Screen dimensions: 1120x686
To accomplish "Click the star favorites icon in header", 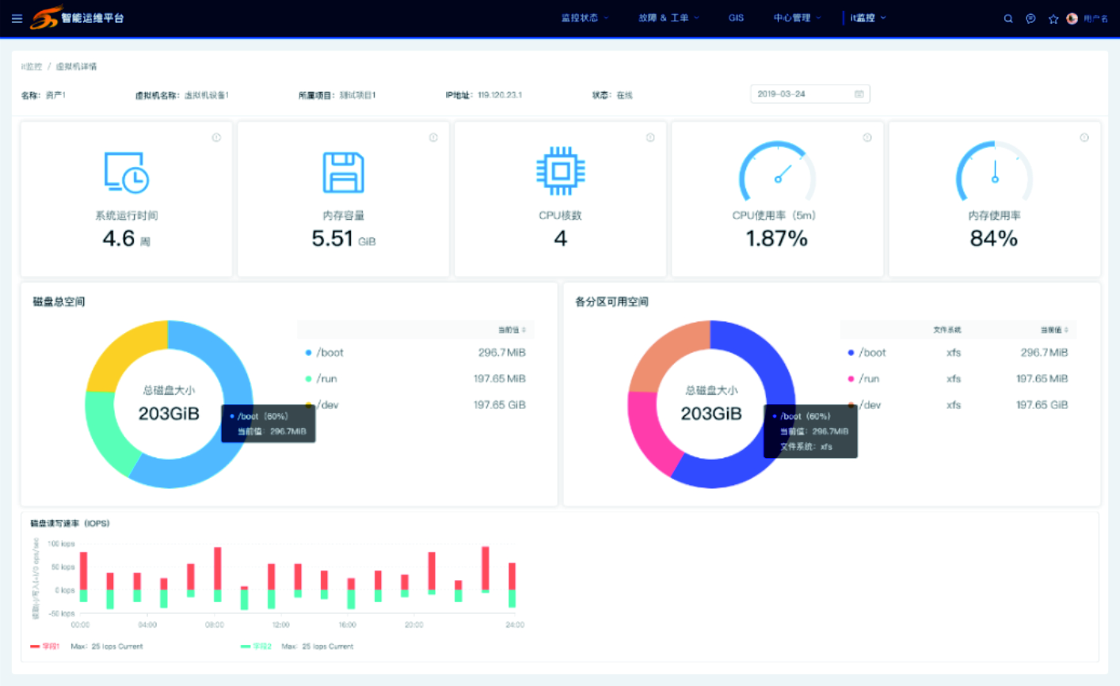I will pyautogui.click(x=1053, y=19).
